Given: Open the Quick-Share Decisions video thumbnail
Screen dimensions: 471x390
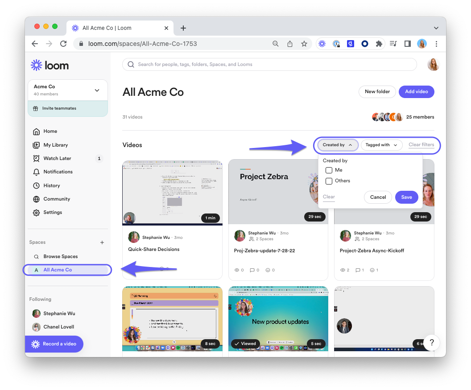Looking at the screenshot, I should click(172, 193).
